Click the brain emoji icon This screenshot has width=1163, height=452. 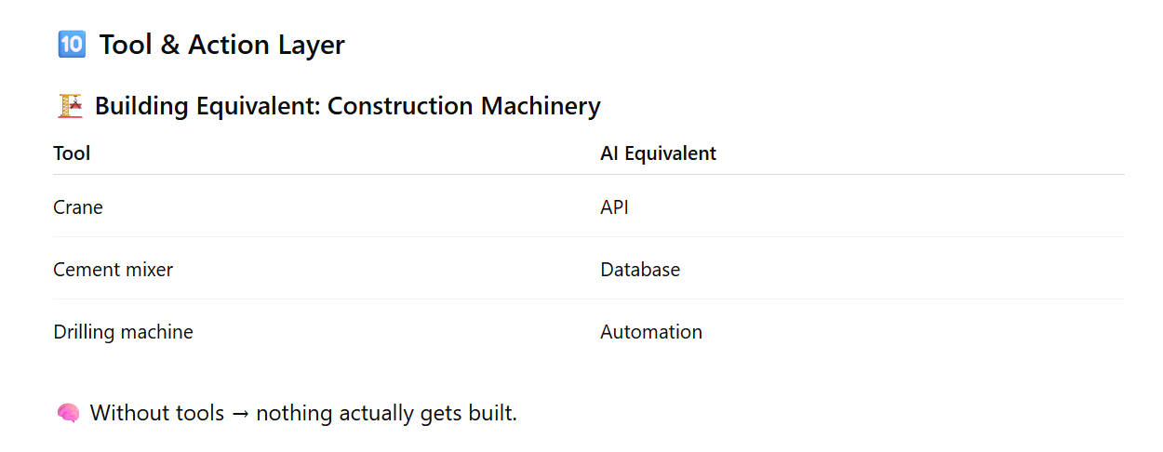[x=68, y=413]
